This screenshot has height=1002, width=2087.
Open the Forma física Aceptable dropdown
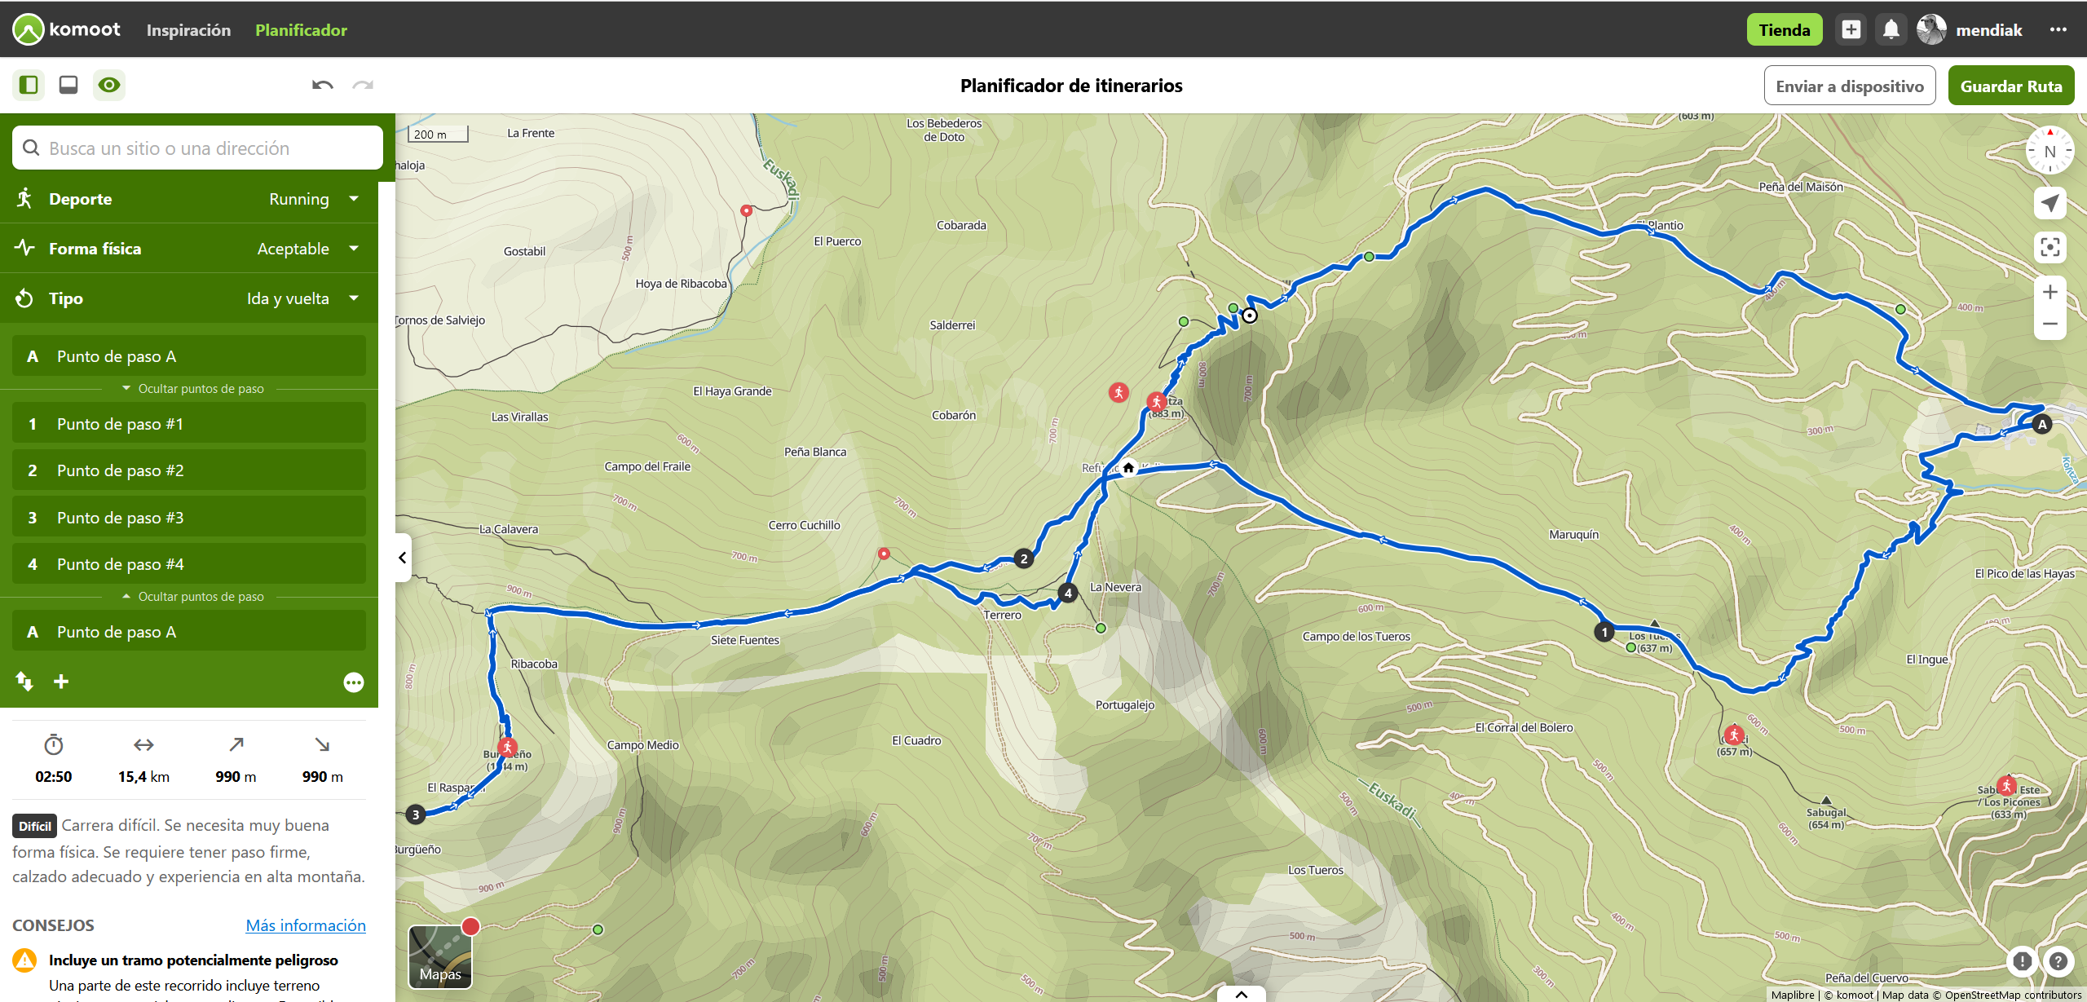(189, 249)
